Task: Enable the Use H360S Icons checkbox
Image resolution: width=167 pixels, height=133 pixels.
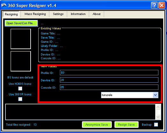Action: click(x=20, y=88)
